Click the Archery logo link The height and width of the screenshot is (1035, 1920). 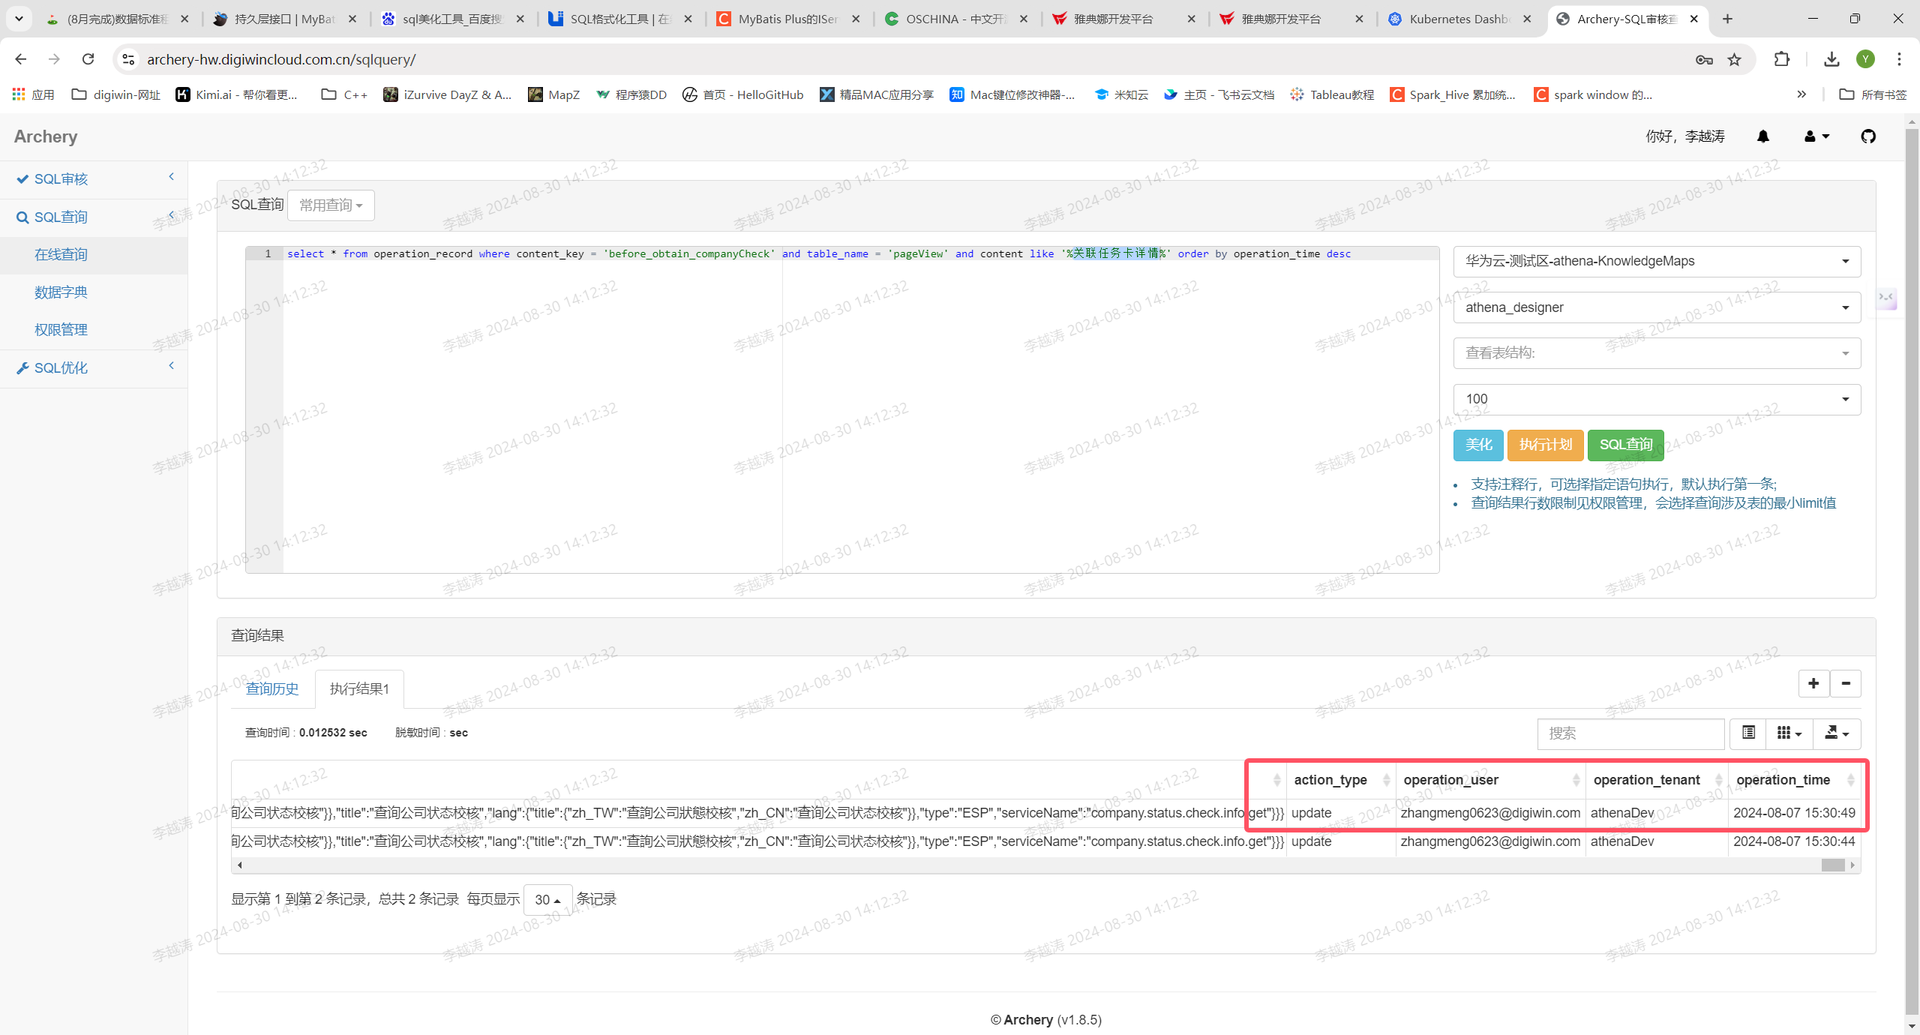click(x=46, y=136)
